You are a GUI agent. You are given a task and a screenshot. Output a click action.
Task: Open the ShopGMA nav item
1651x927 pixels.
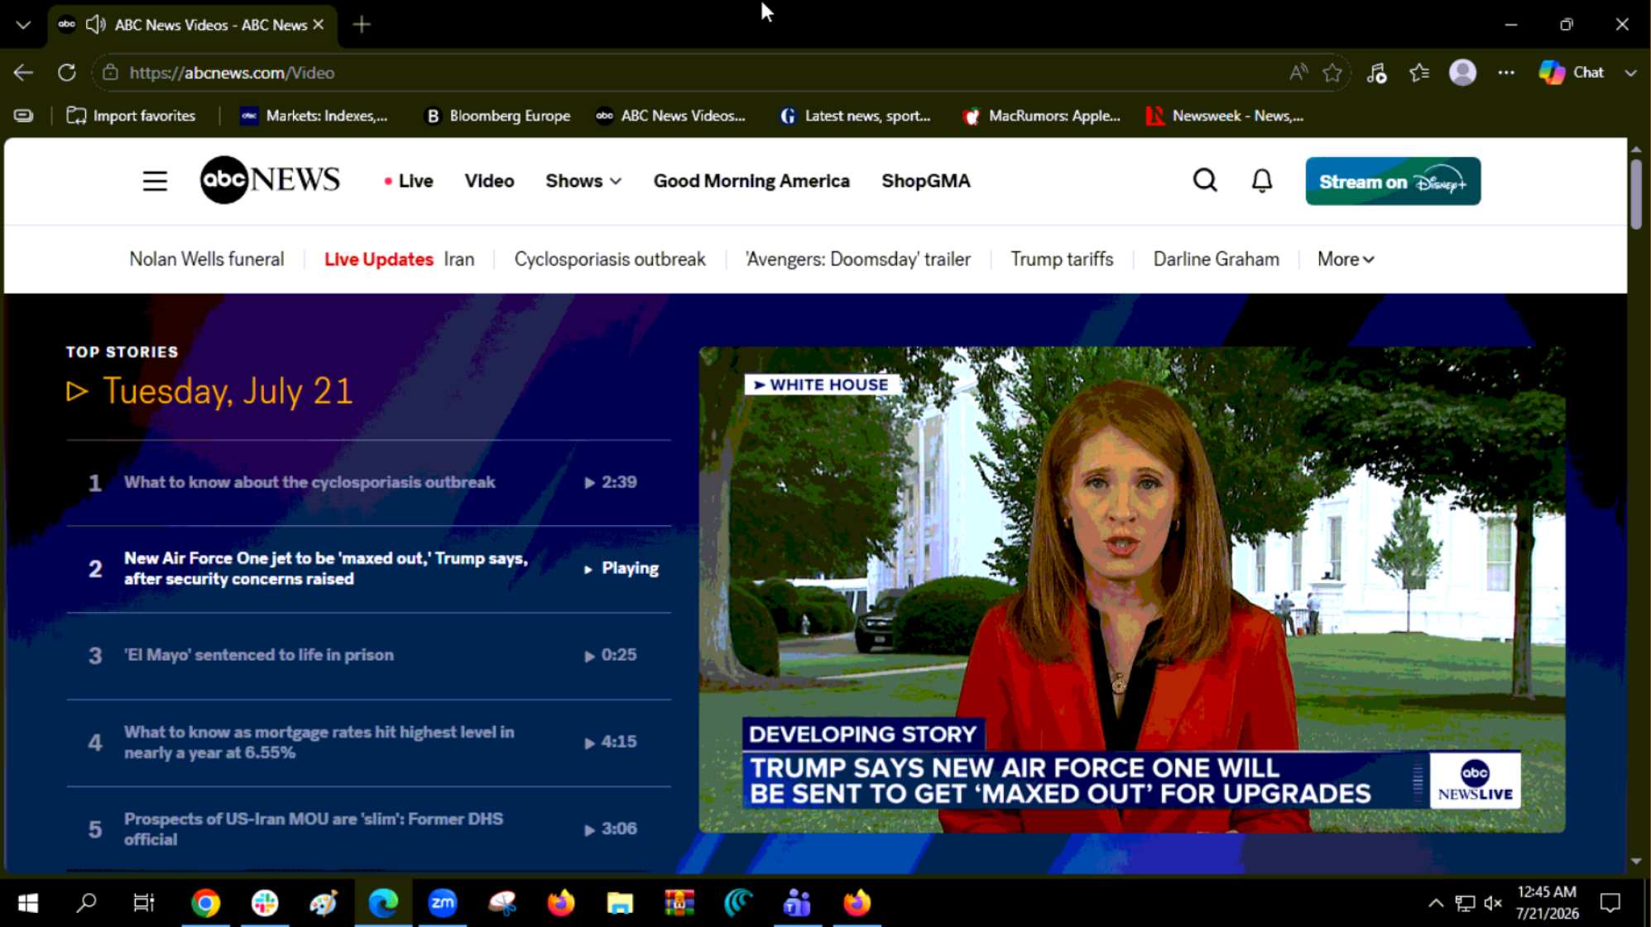925,181
